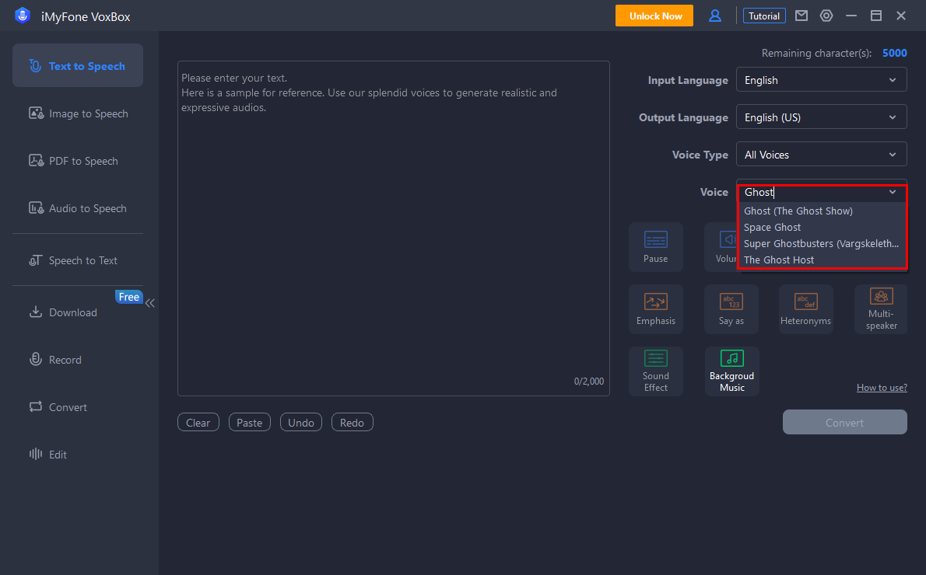Expand the Voice Type dropdown
The width and height of the screenshot is (926, 575).
(821, 154)
